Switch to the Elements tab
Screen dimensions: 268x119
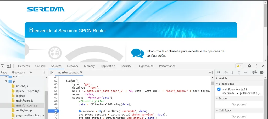[x=24, y=66]
